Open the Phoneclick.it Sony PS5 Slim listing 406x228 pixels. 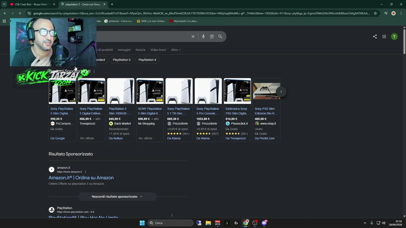tap(237, 110)
